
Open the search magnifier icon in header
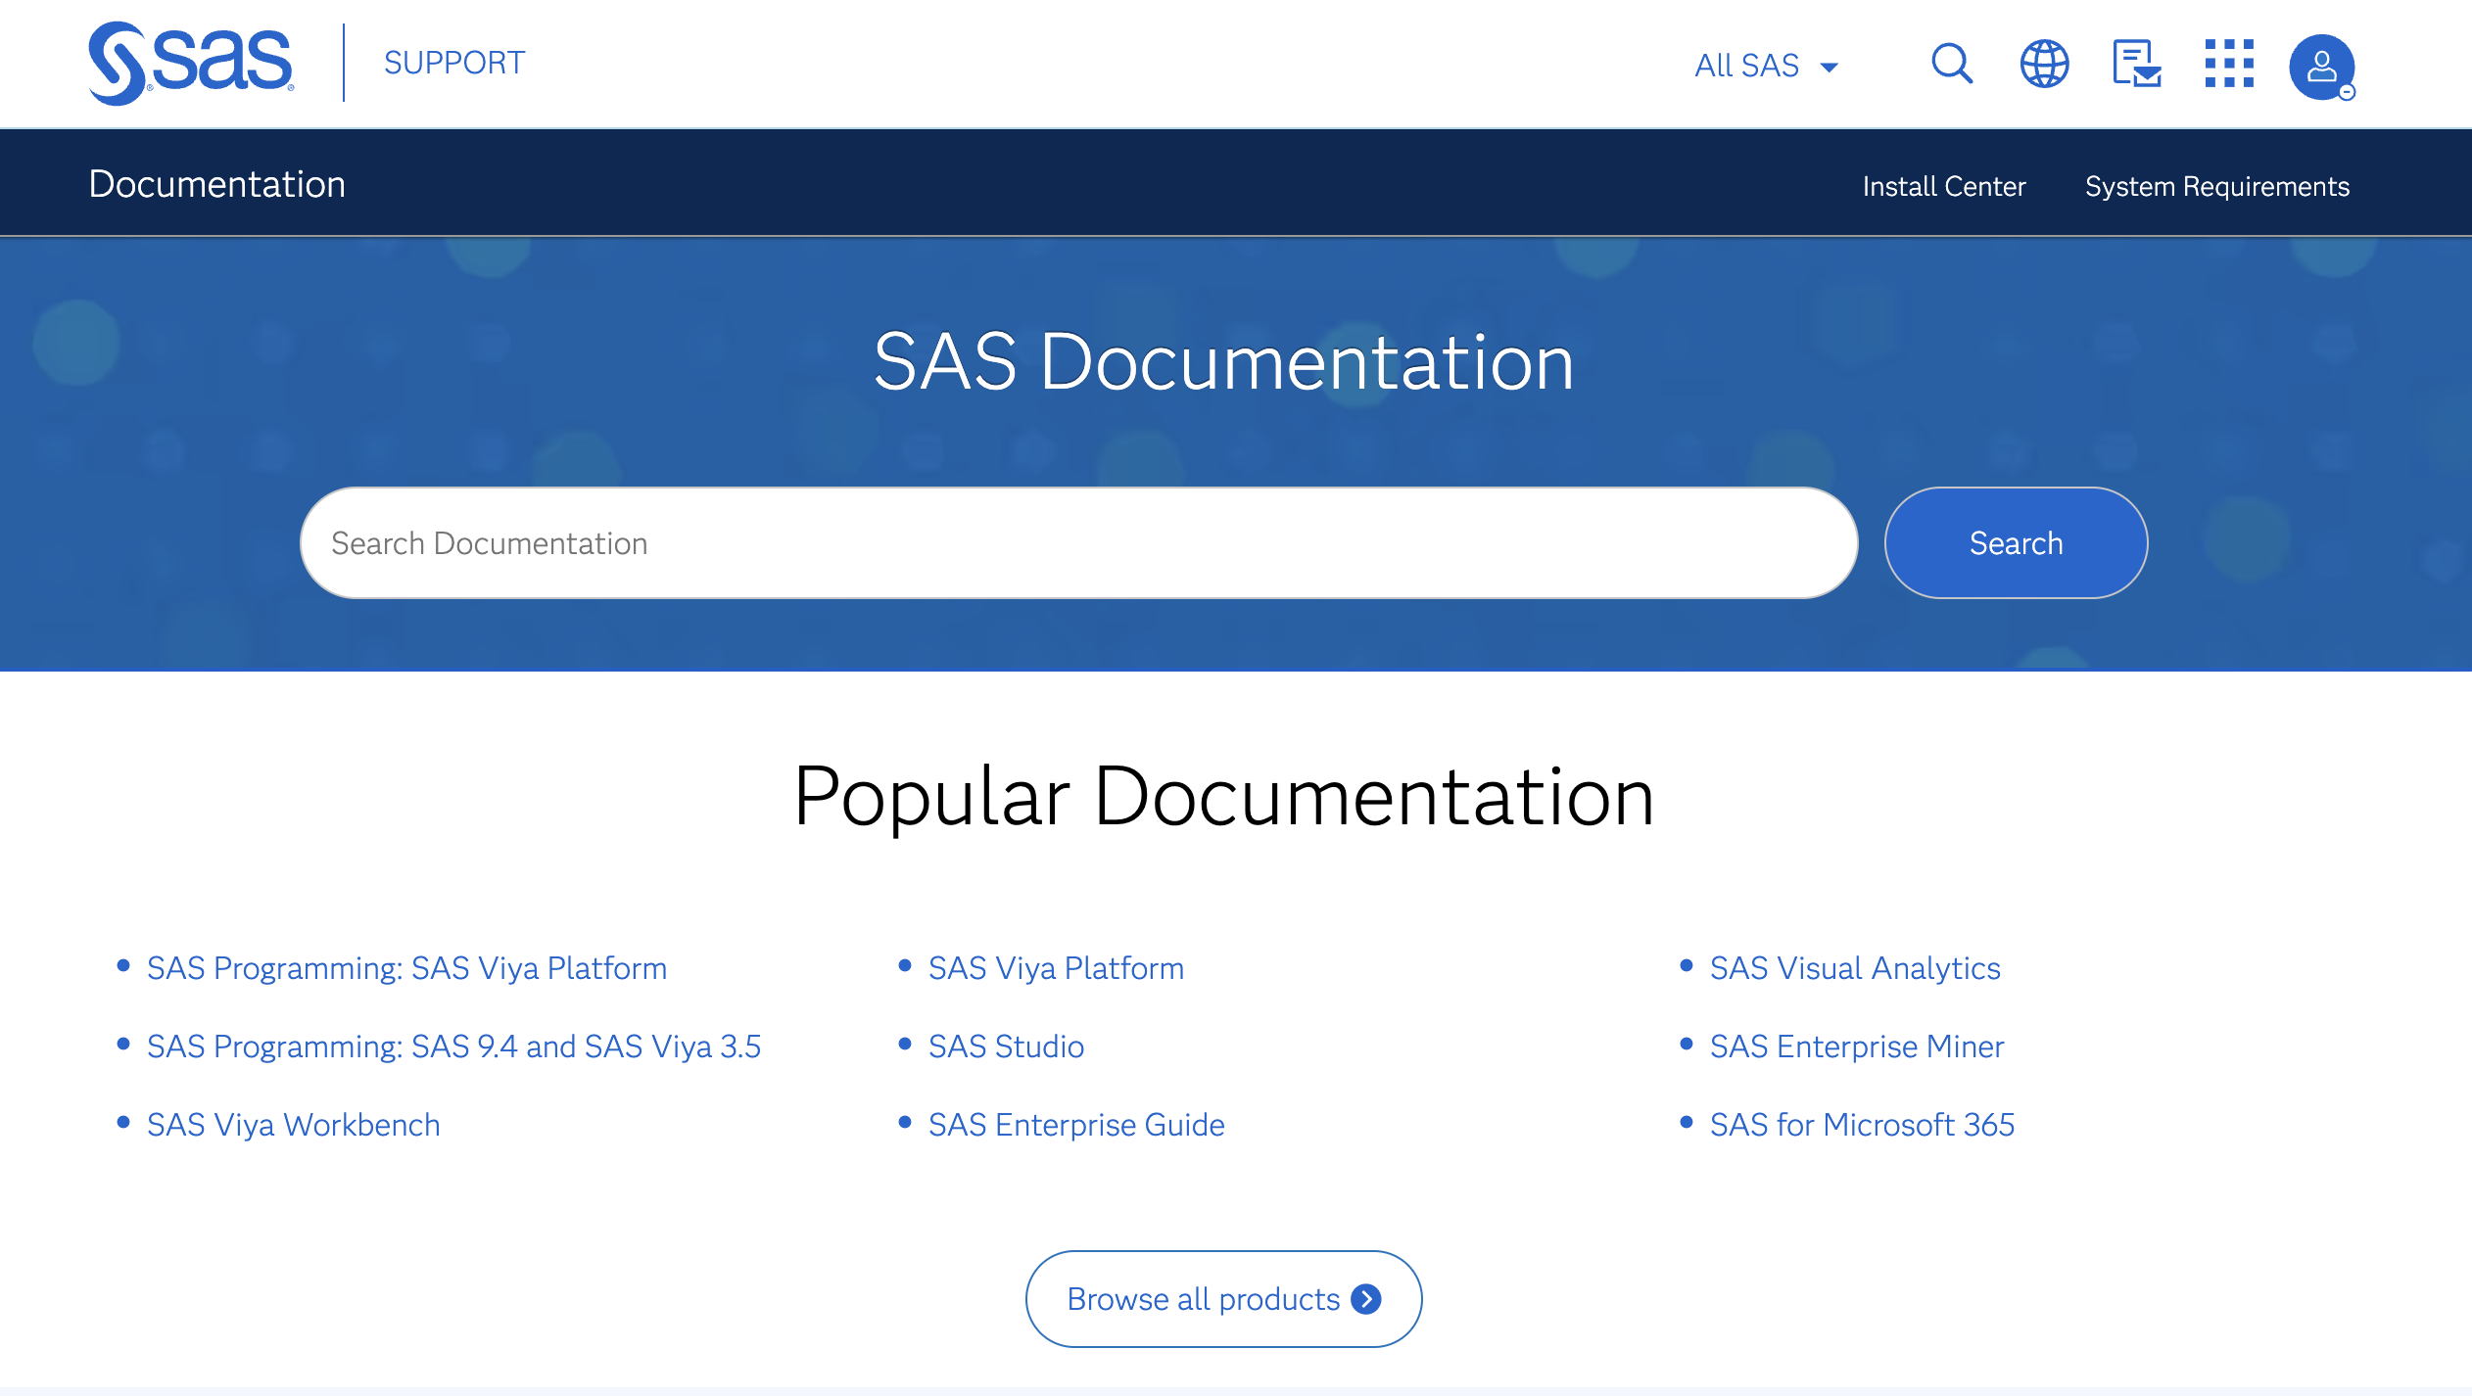[1951, 65]
